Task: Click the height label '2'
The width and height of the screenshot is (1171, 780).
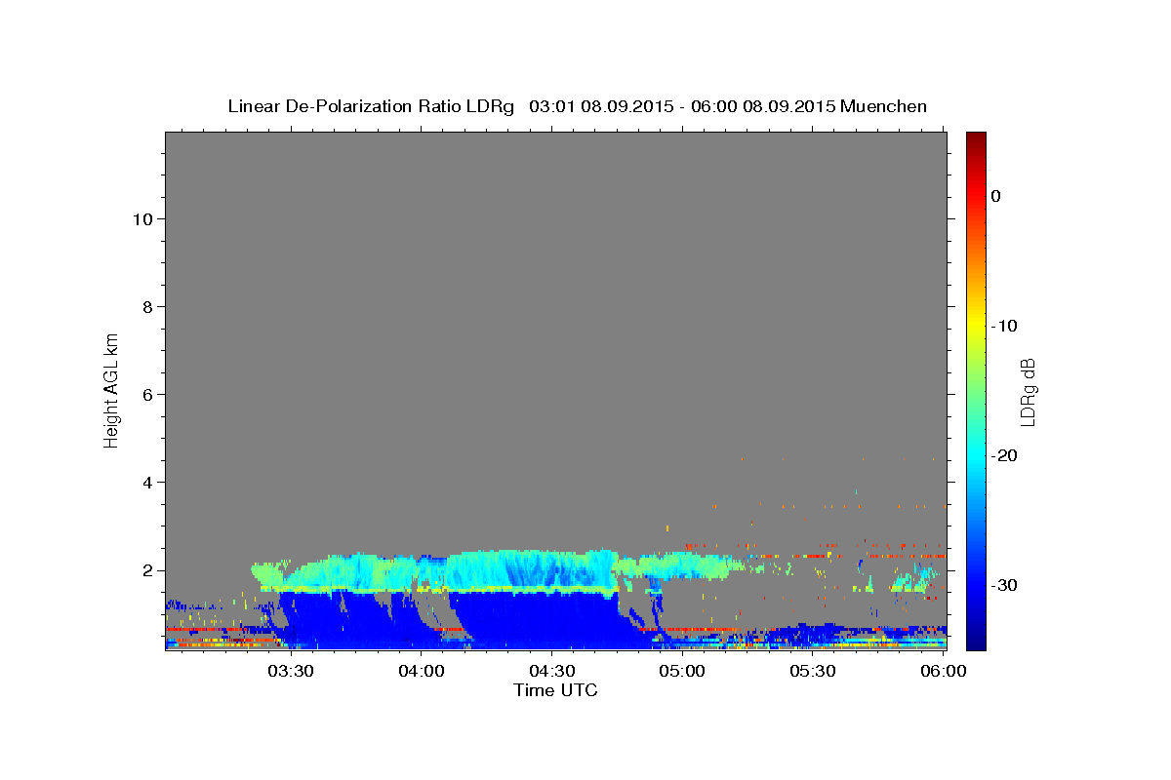Action: (145, 570)
